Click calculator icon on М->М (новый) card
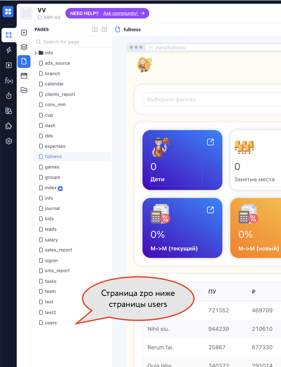This screenshot has height=367, width=281. point(248,214)
